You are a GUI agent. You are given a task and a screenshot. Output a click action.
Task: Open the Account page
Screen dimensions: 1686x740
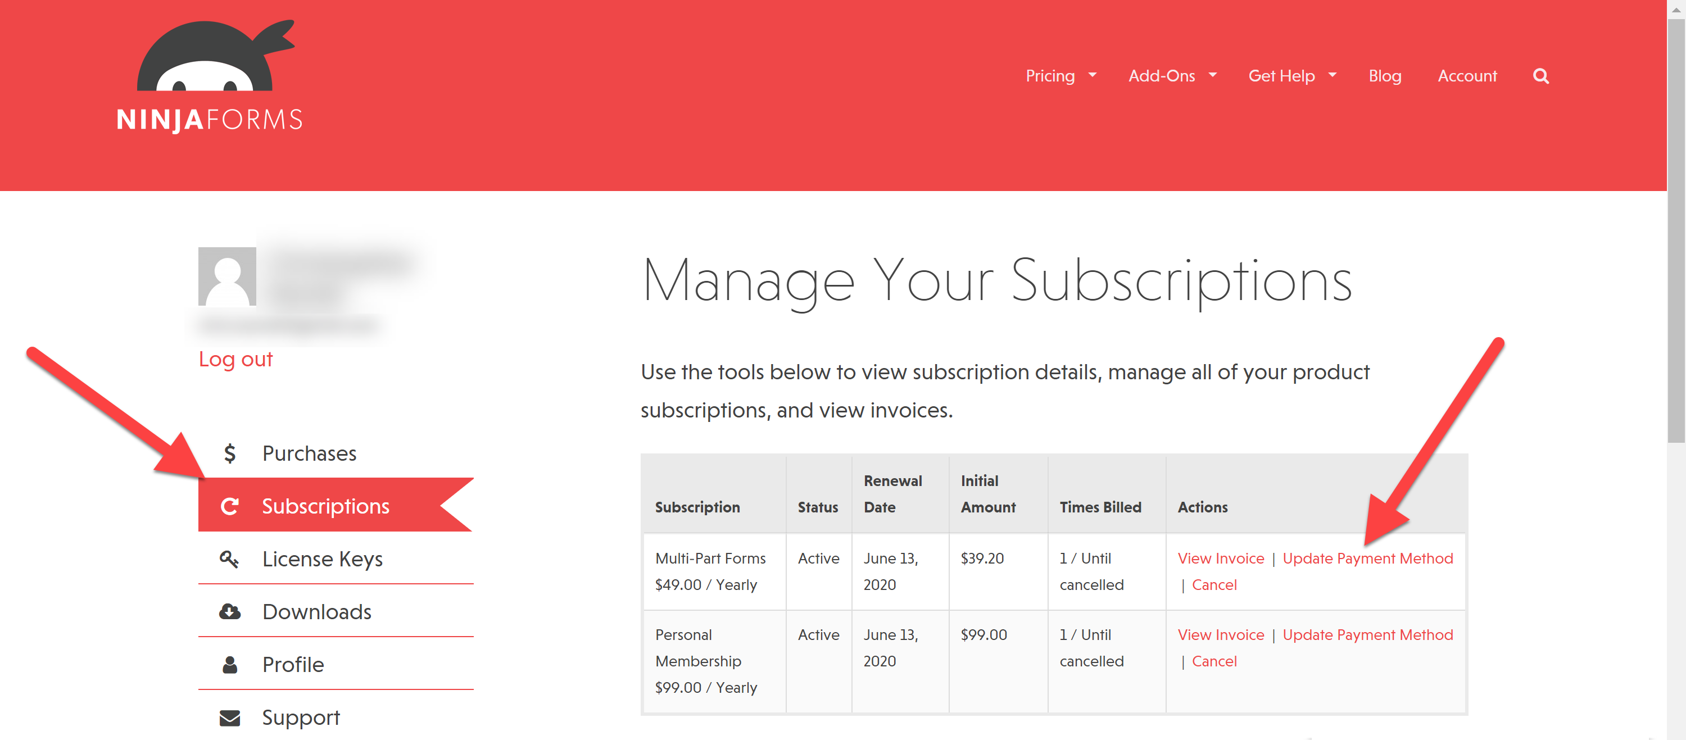(1467, 76)
